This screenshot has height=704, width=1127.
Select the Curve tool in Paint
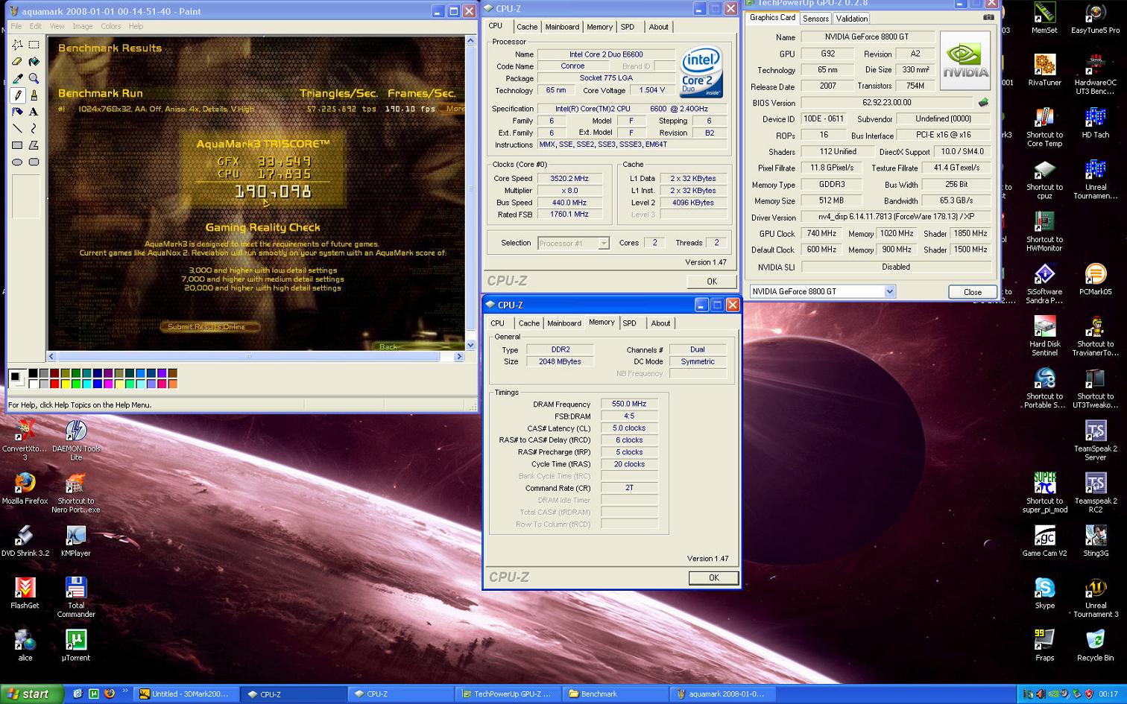(34, 128)
